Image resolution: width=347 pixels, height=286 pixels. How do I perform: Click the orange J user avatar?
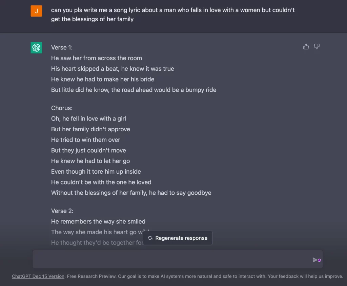click(36, 11)
